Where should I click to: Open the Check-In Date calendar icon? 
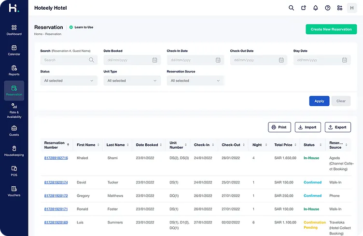218,60
